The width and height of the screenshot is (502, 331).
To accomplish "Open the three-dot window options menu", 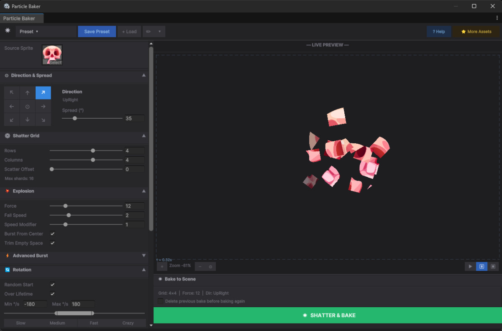I will 497,18.
